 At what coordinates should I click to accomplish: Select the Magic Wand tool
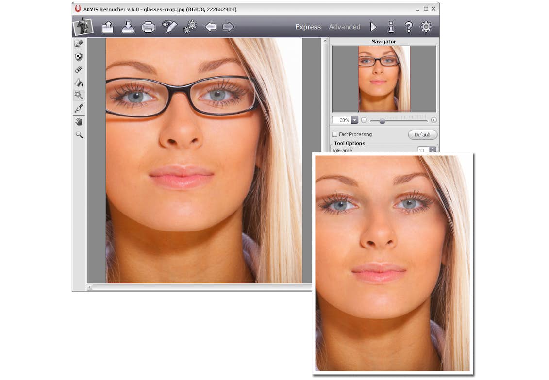point(78,95)
